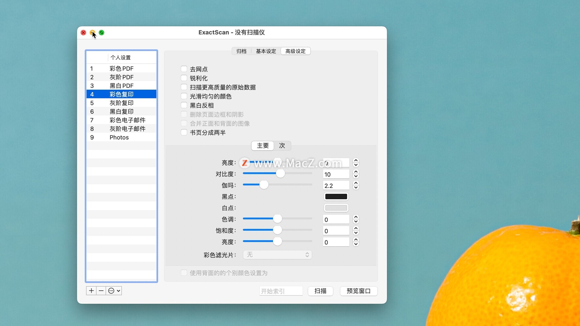Click the bottom 亮度 value field

336,242
